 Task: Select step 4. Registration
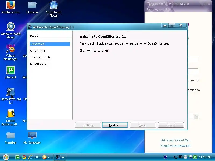[x=39, y=64]
